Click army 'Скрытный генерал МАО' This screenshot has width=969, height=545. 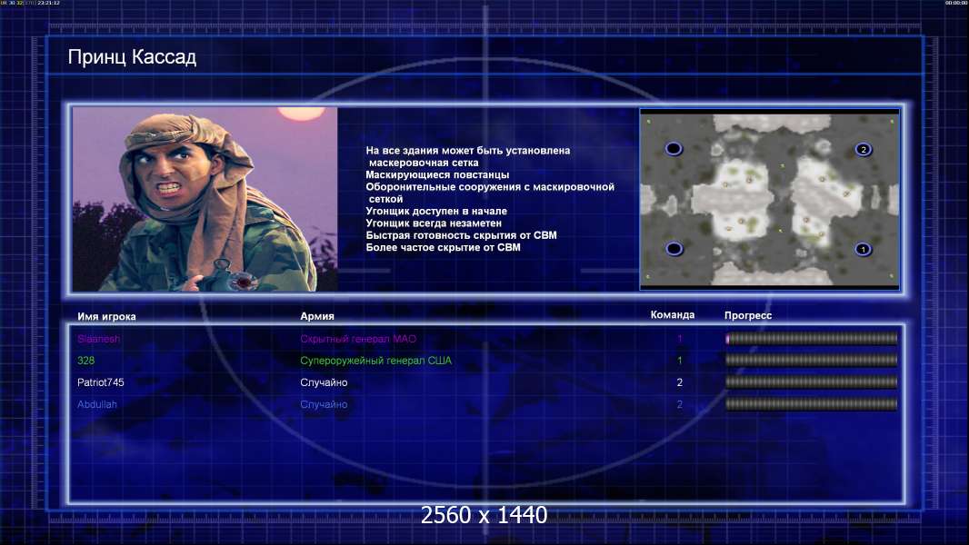[358, 339]
